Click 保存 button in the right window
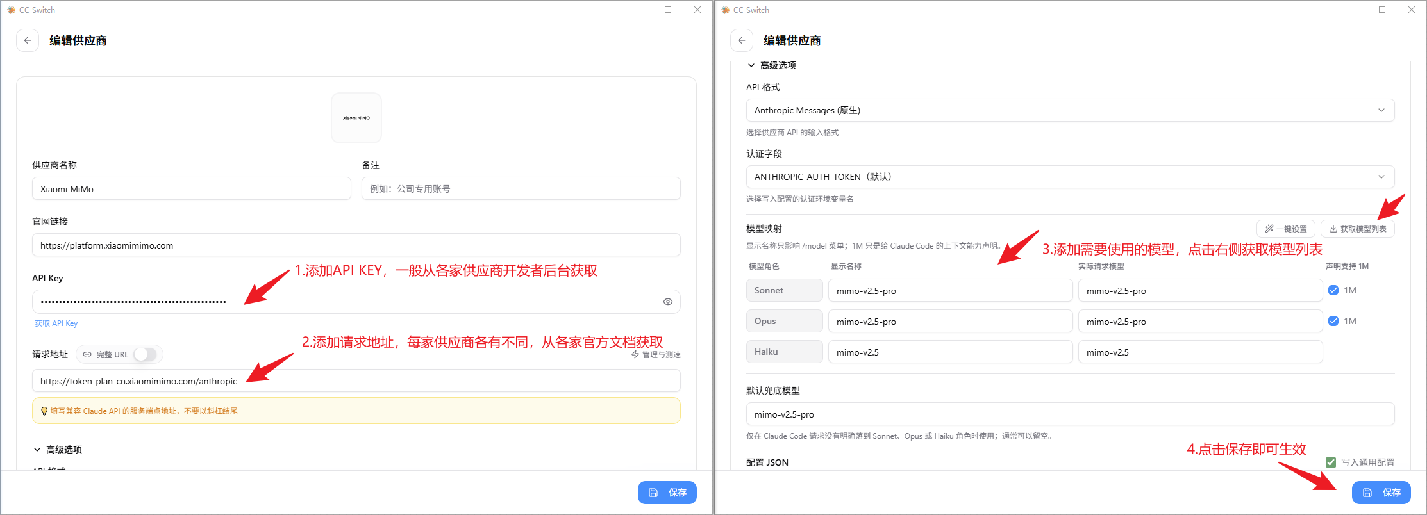 [1381, 493]
